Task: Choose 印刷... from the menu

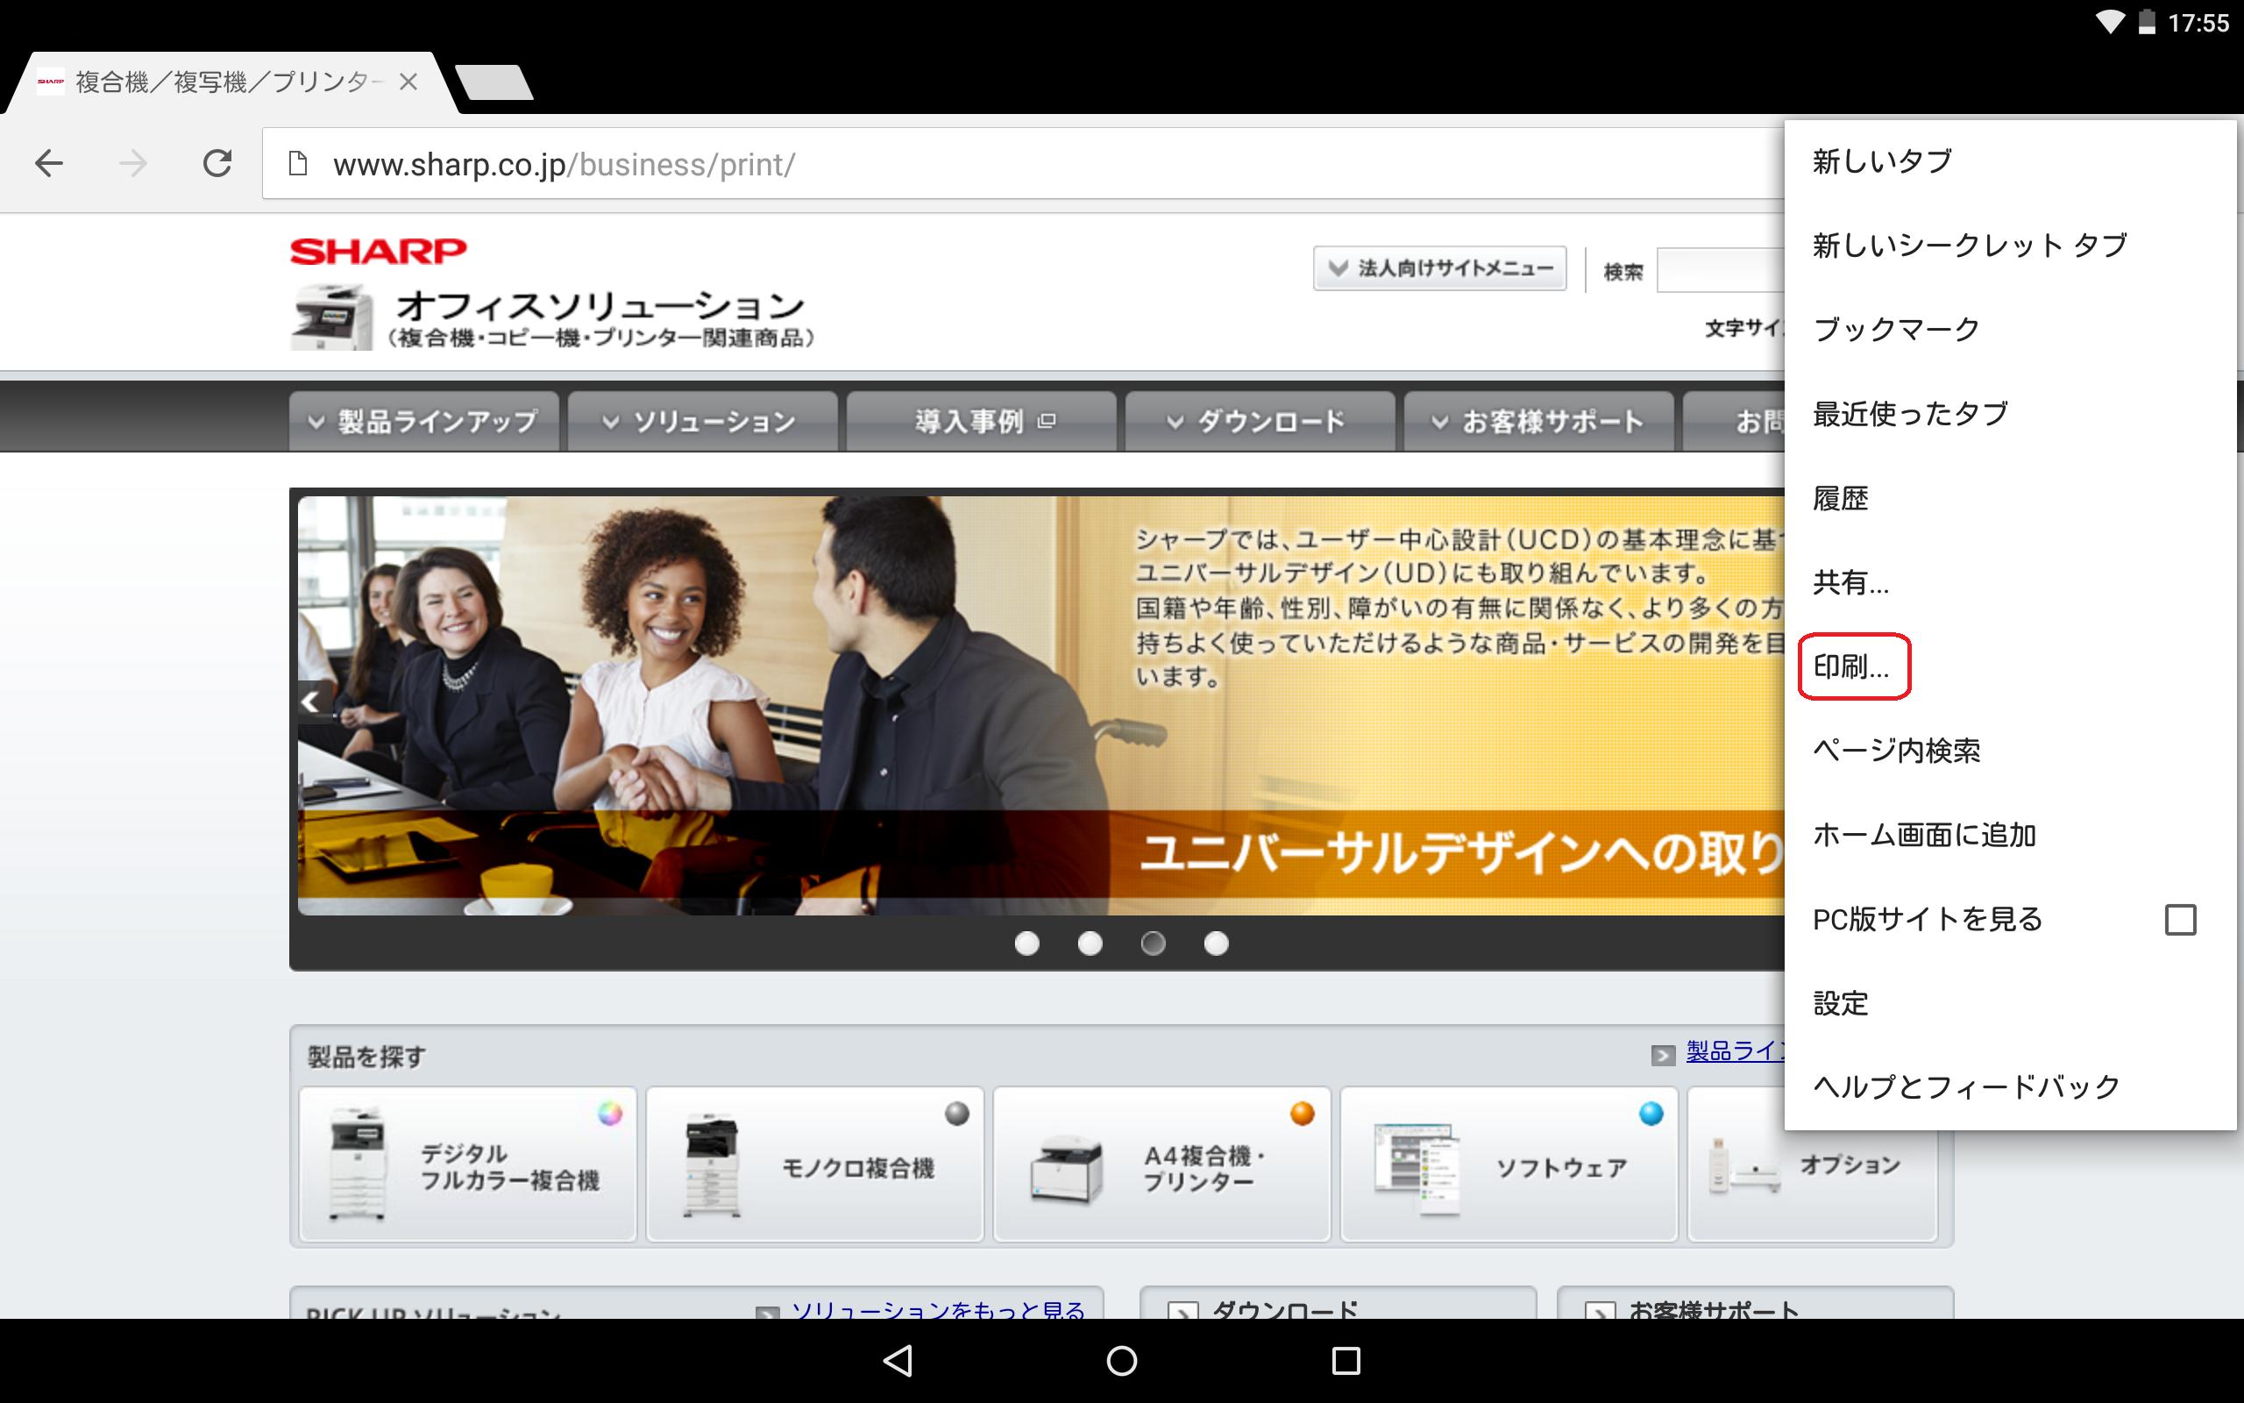Action: point(2010,666)
